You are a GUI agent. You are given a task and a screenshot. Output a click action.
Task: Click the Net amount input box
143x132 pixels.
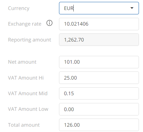coord(99,62)
